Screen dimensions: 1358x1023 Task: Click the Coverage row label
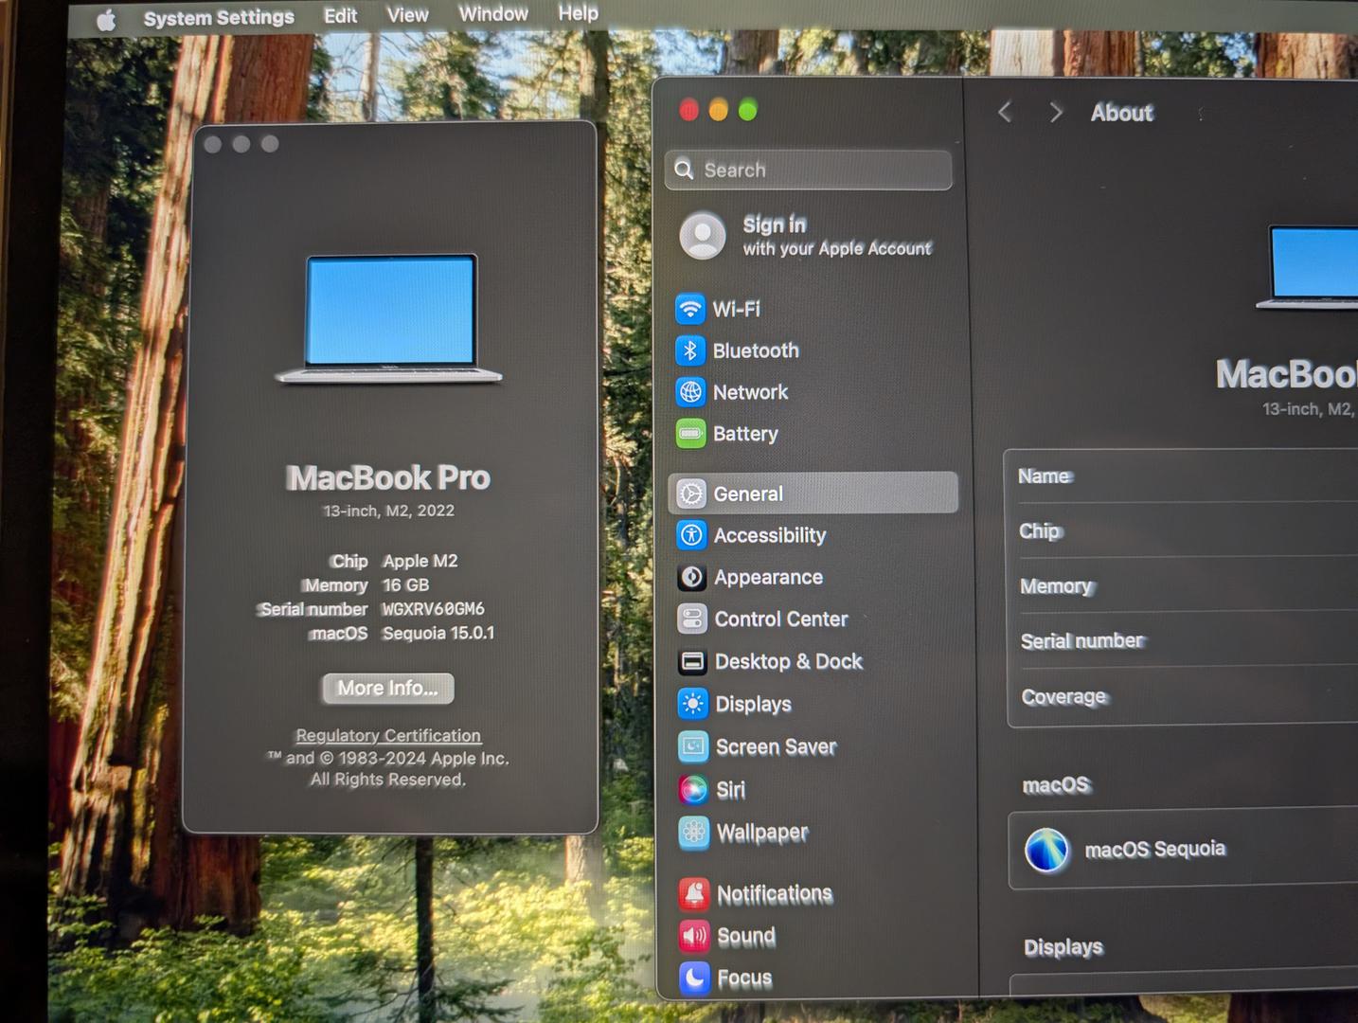click(1063, 696)
